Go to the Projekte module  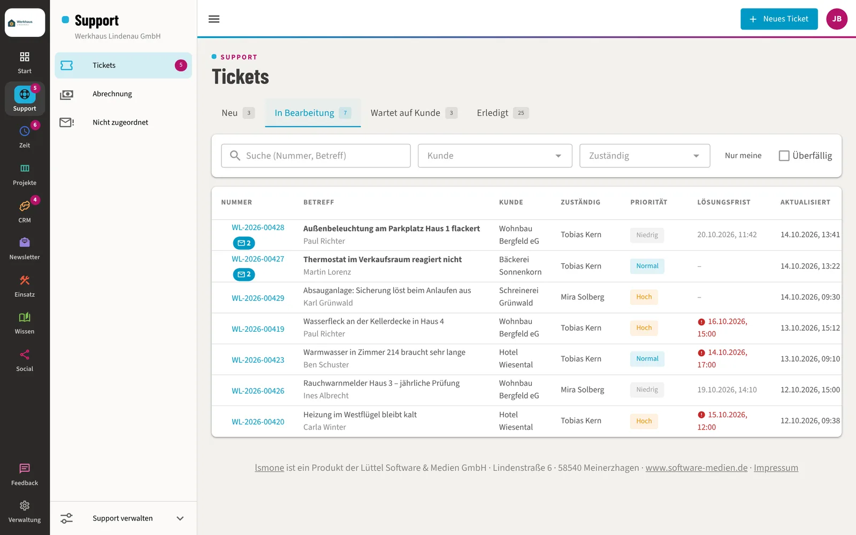[x=25, y=174]
